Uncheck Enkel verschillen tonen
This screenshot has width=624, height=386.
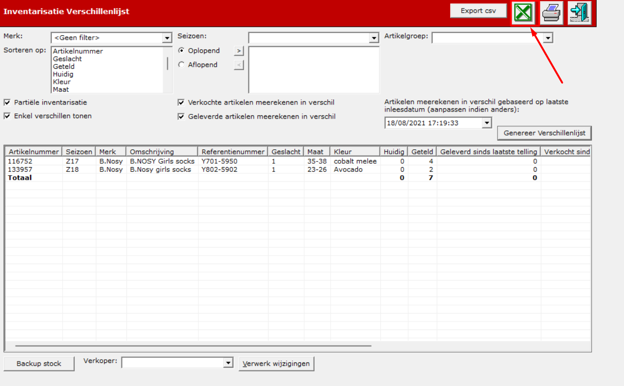pyautogui.click(x=7, y=116)
